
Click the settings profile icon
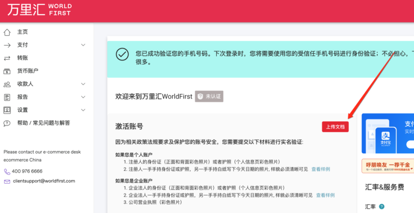[7, 110]
